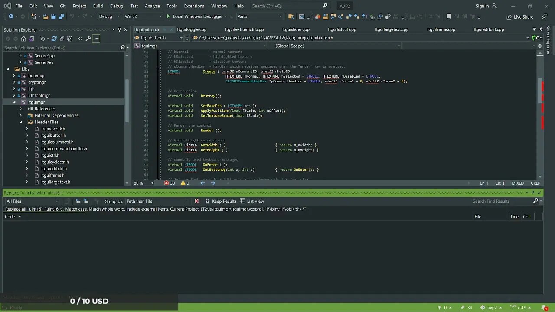Click the File column header in results
The image size is (555, 312).
click(477, 217)
